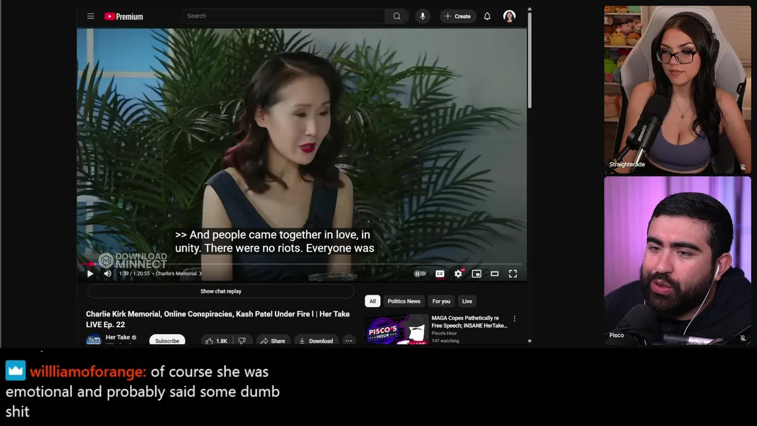This screenshot has width=757, height=426.
Task: Download the video
Action: 316,341
